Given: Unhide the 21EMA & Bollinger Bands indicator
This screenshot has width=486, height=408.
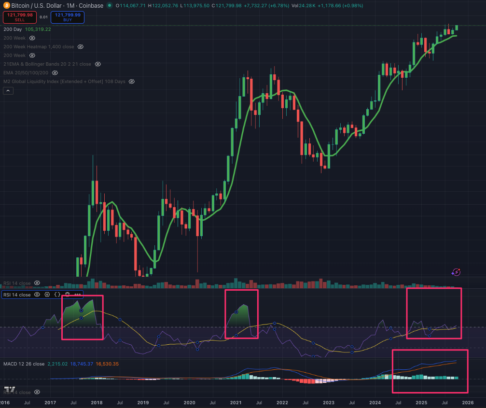Looking at the screenshot, I should 97,64.
